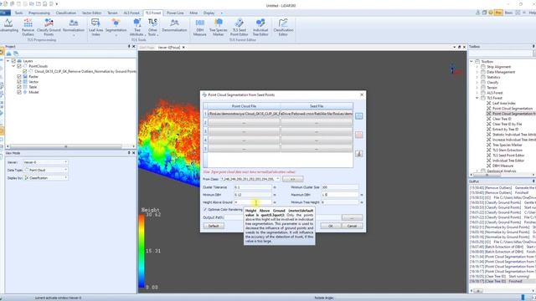Launch Individual Tree Editor in ribbon

260,28
